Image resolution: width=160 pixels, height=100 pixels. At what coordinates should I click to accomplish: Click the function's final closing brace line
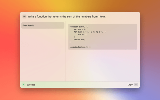tap(70, 42)
